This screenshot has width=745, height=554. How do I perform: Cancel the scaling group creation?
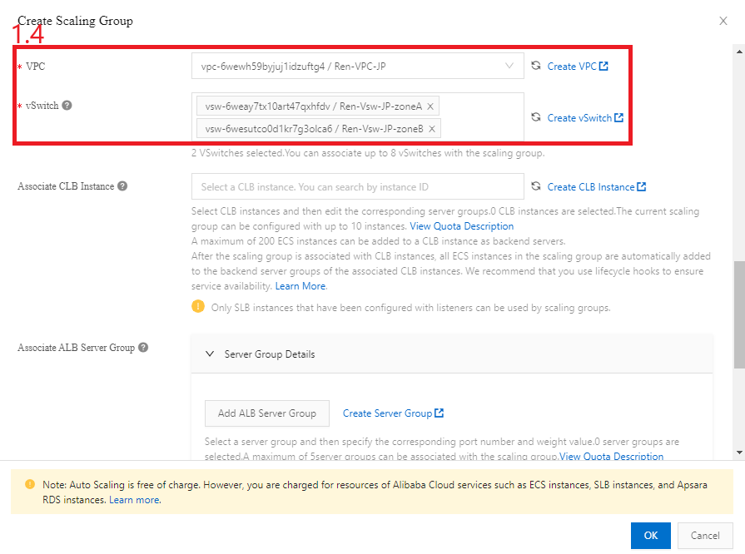705,536
